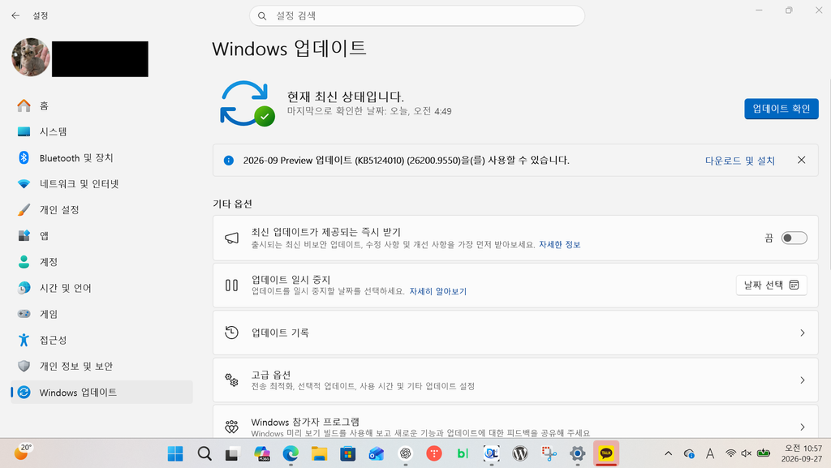
Task: Open Windows 참가자 프로그램 via its chevron
Action: 803,427
